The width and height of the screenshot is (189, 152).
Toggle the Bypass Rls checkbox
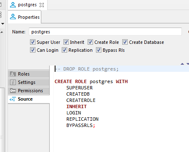pos(98,50)
